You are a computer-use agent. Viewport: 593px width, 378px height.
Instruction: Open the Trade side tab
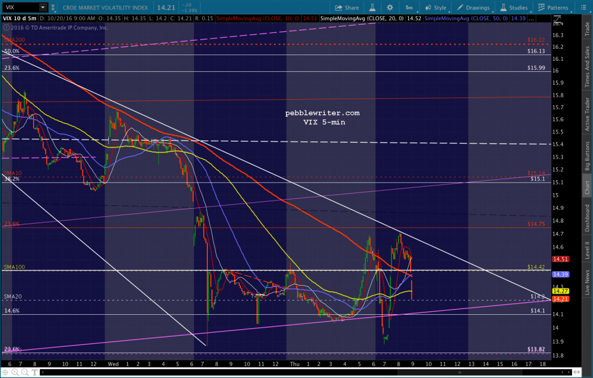point(587,29)
